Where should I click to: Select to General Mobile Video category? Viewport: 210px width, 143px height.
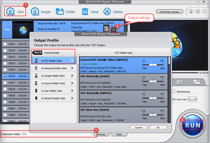click(54, 98)
